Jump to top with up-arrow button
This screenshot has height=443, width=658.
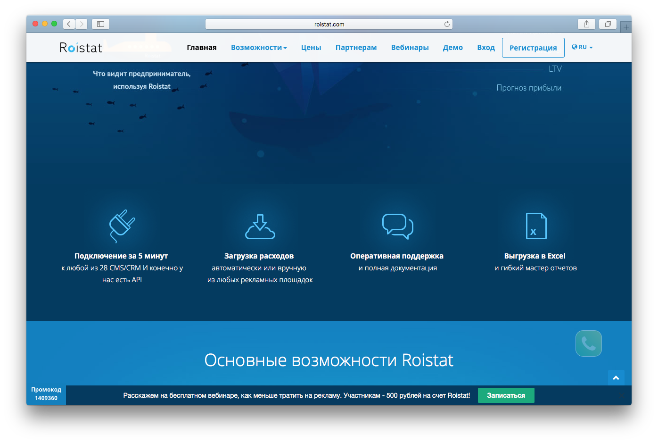coord(616,378)
